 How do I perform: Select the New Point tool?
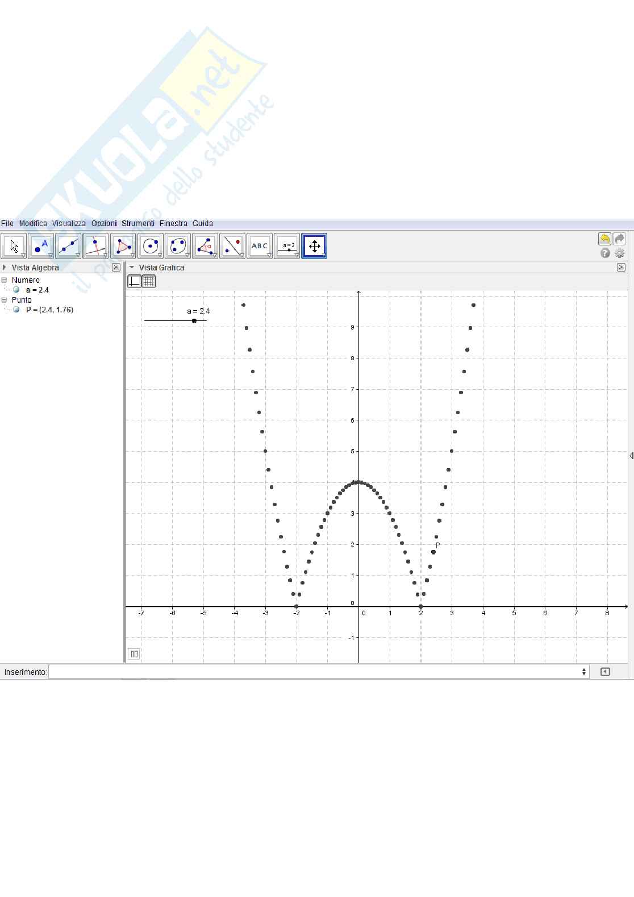click(41, 246)
